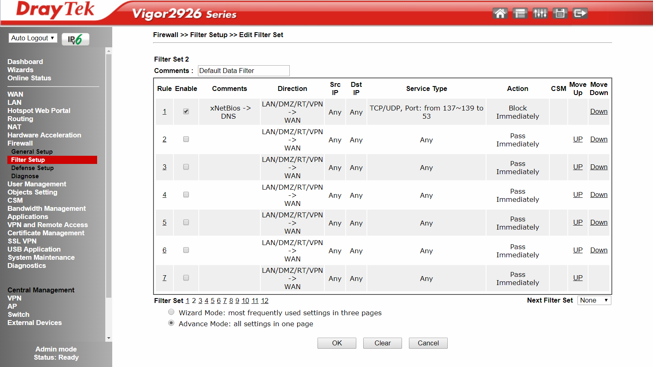Open External Devices menu
The image size is (653, 367).
[x=35, y=323]
